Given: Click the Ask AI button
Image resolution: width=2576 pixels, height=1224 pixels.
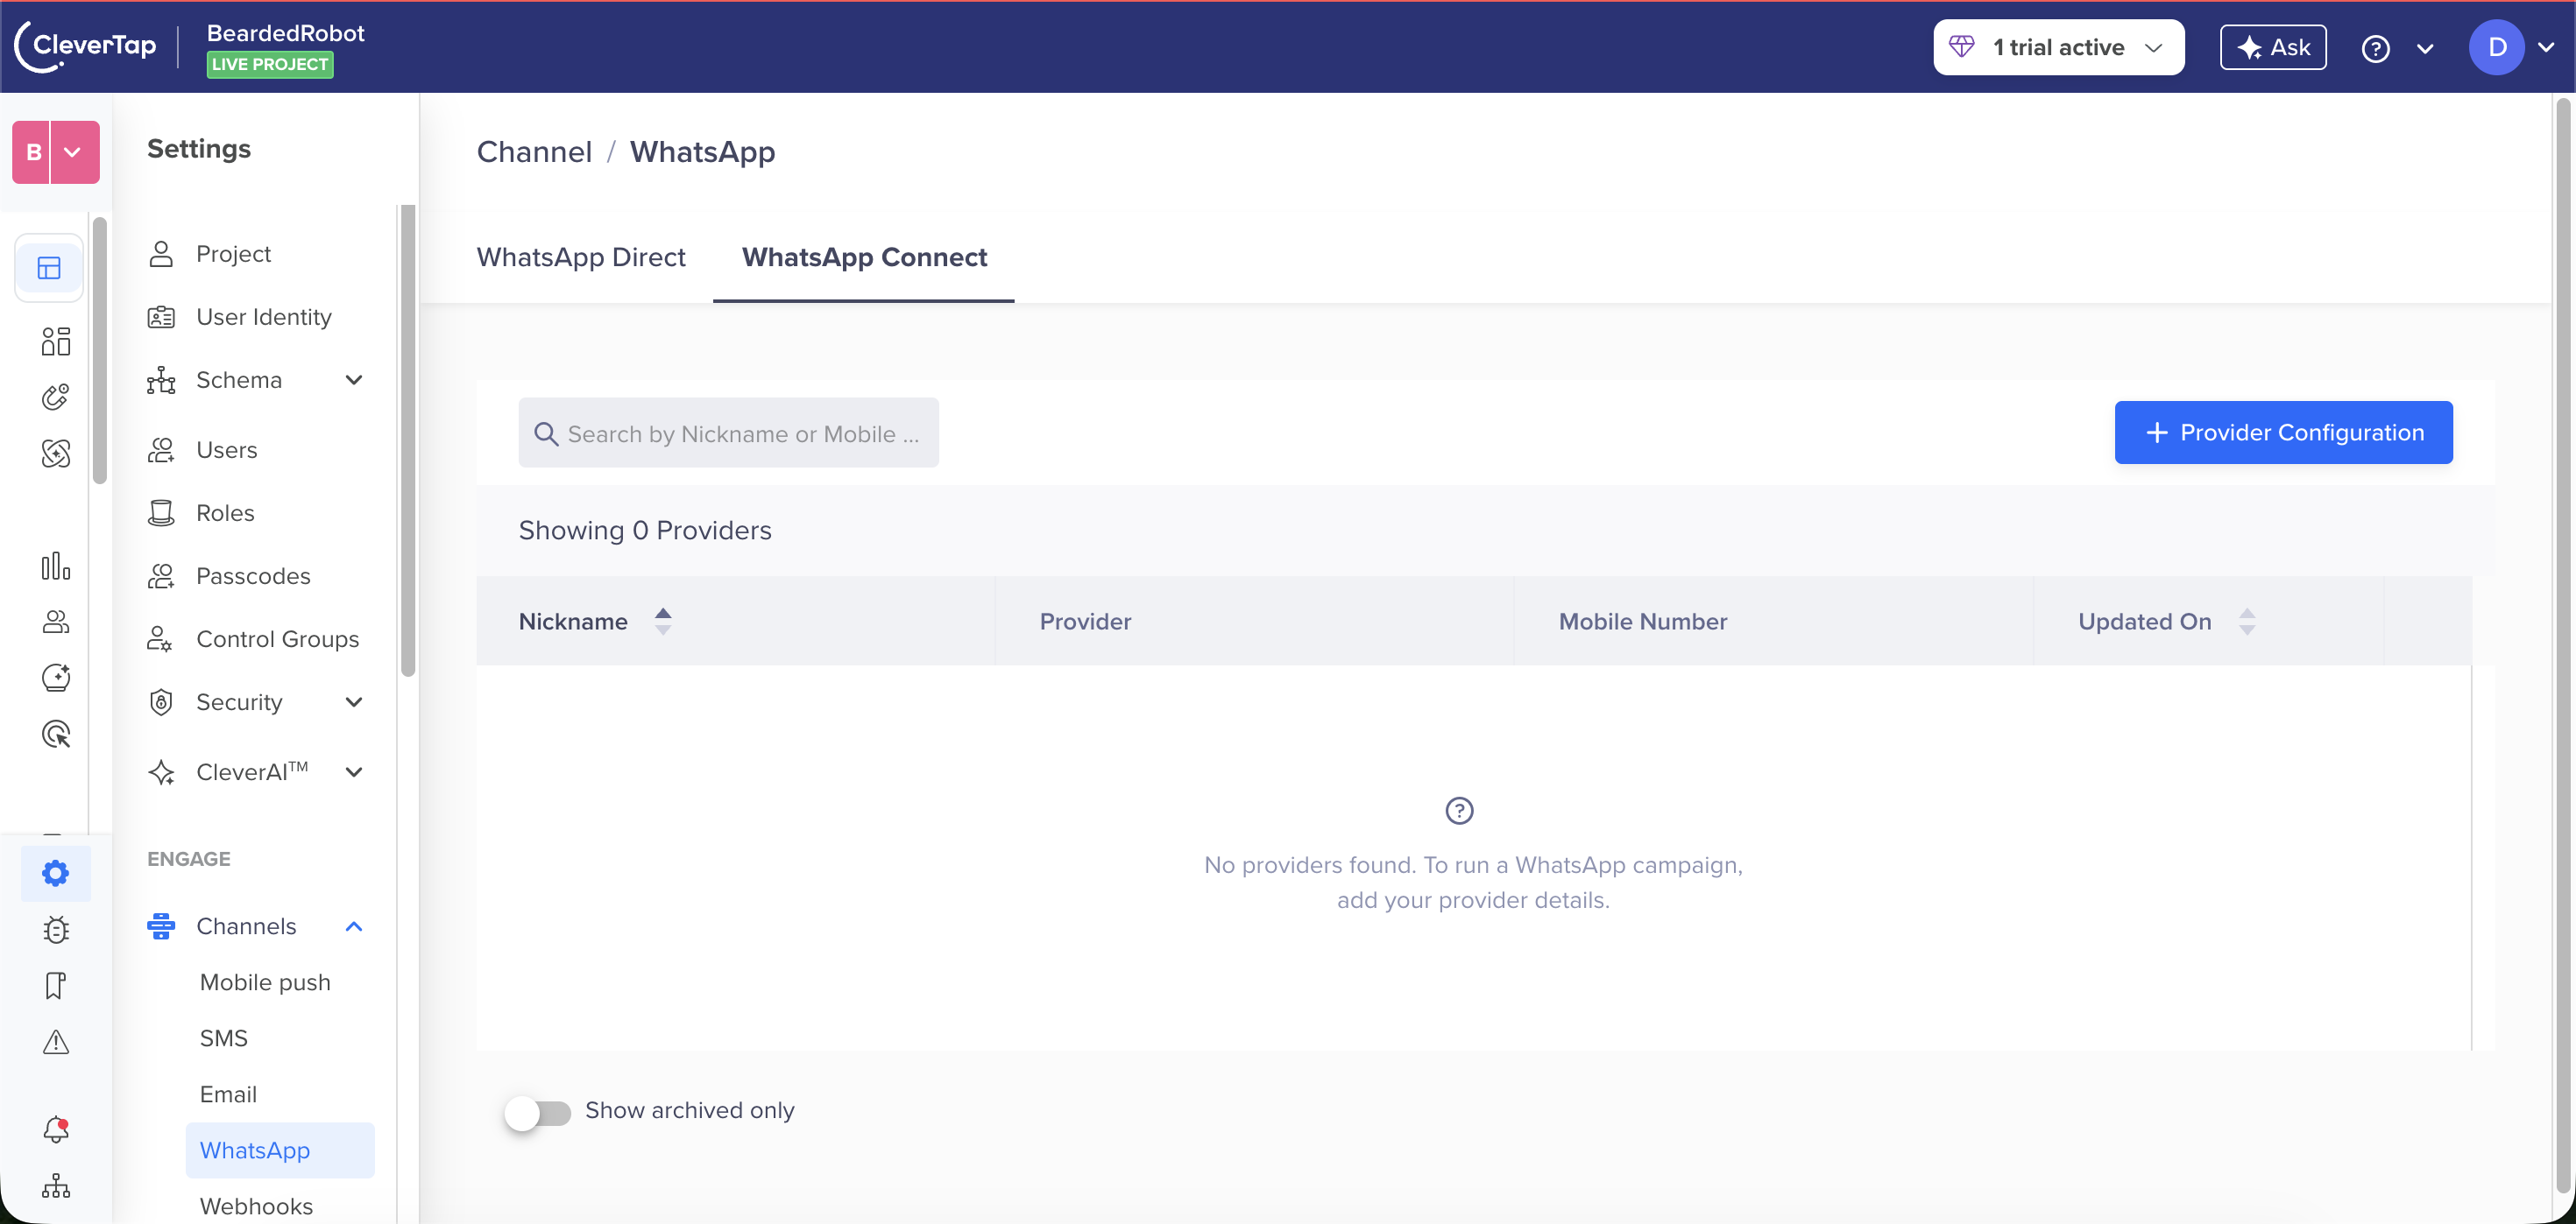Looking at the screenshot, I should [x=2273, y=47].
